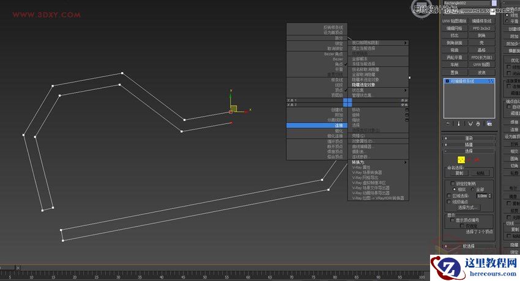This screenshot has height=281, width=520.
Task: Choose 对象属性(P) in the quad menu
Action: 363,141
